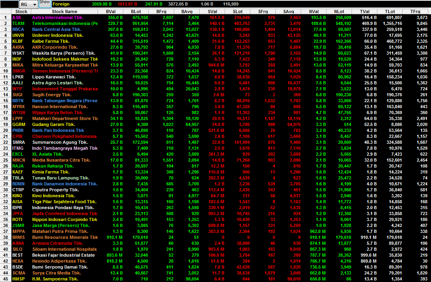Click foreign sell total 1812.07 B

(x=127, y=4)
